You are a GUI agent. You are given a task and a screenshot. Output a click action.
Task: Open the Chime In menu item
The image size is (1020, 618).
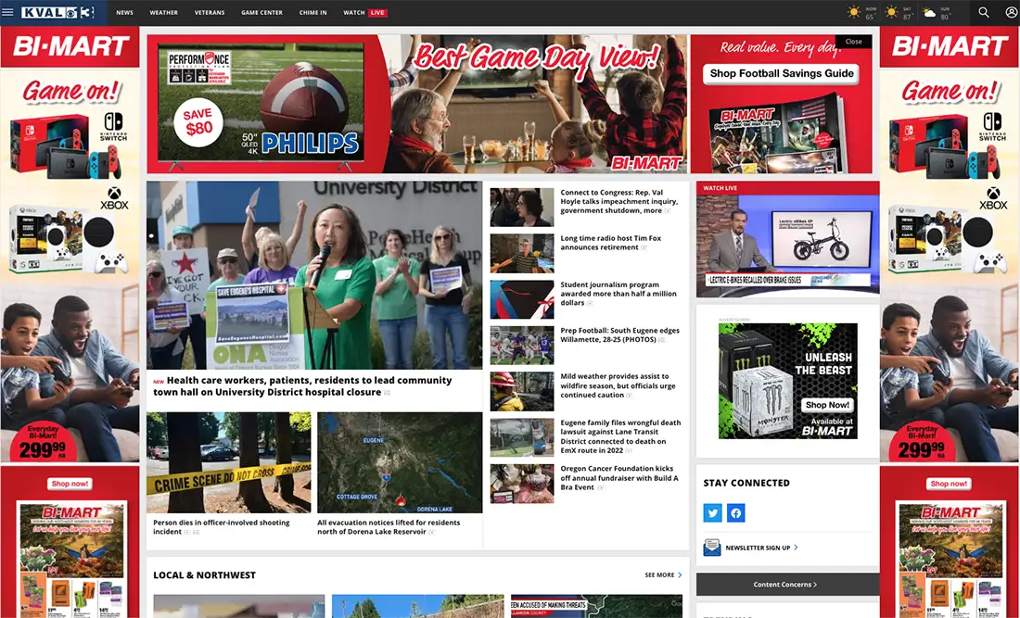pos(312,12)
